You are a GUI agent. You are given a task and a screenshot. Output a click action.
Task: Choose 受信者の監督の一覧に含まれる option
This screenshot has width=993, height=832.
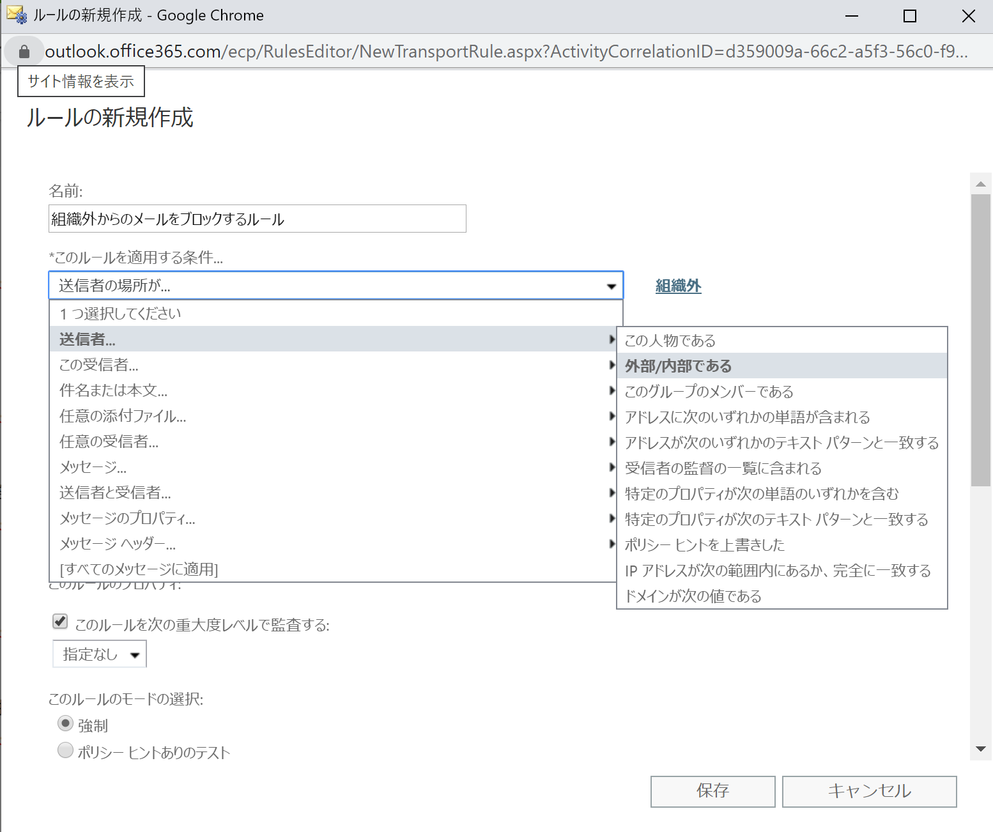tap(781, 468)
